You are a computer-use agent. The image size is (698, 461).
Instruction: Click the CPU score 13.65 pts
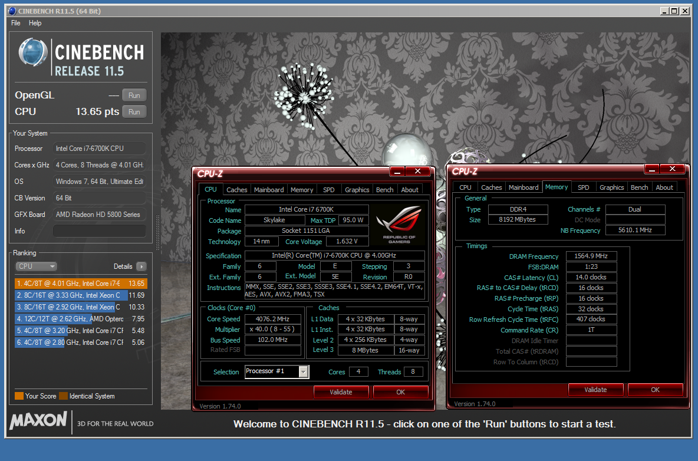tap(97, 111)
